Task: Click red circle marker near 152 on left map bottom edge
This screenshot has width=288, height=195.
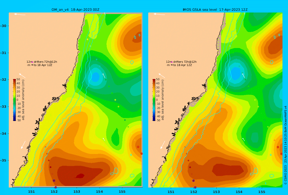Action: (56, 187)
